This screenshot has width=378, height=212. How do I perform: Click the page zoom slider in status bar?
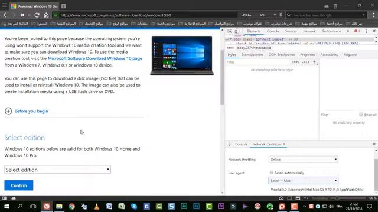click(x=348, y=198)
